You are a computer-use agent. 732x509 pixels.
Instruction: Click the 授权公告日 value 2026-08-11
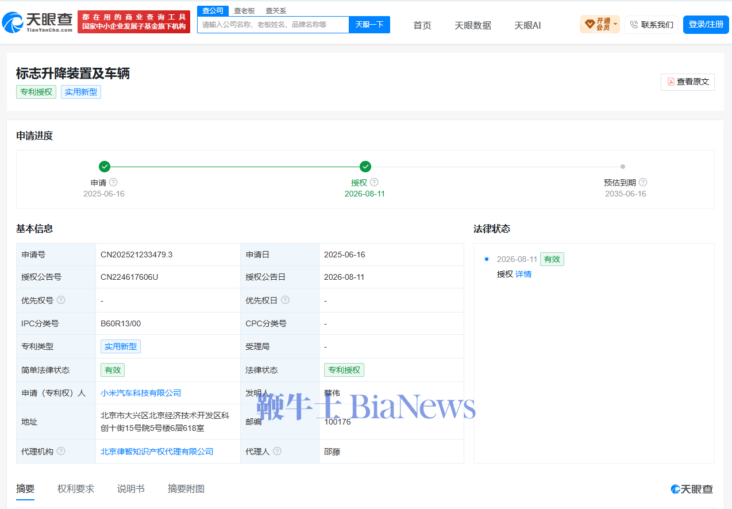pos(345,277)
